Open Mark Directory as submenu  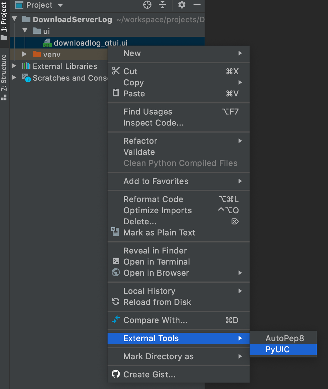[x=179, y=356]
